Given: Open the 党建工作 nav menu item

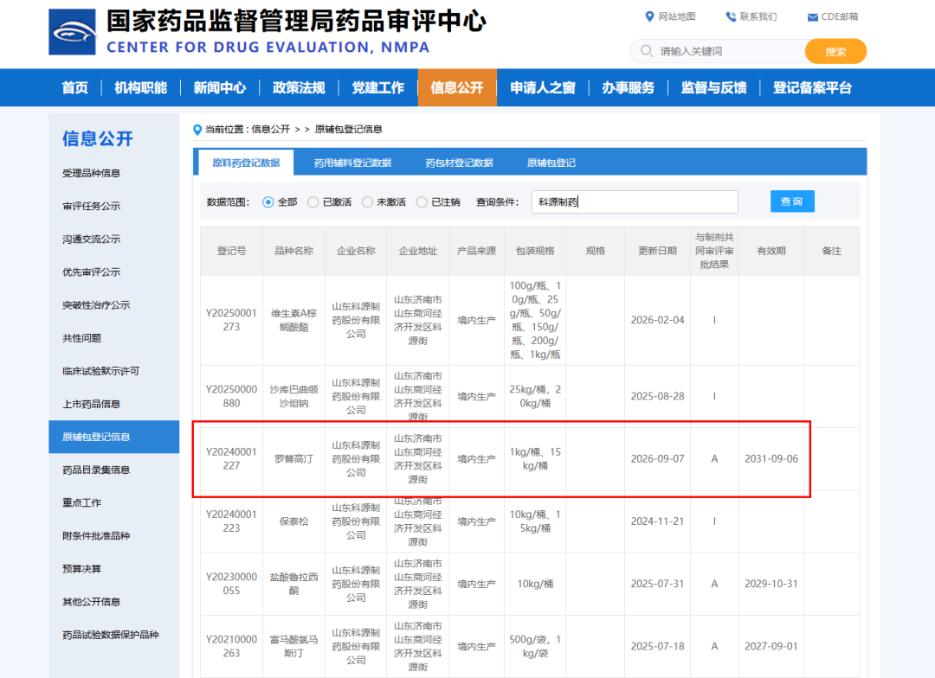Looking at the screenshot, I should [378, 87].
